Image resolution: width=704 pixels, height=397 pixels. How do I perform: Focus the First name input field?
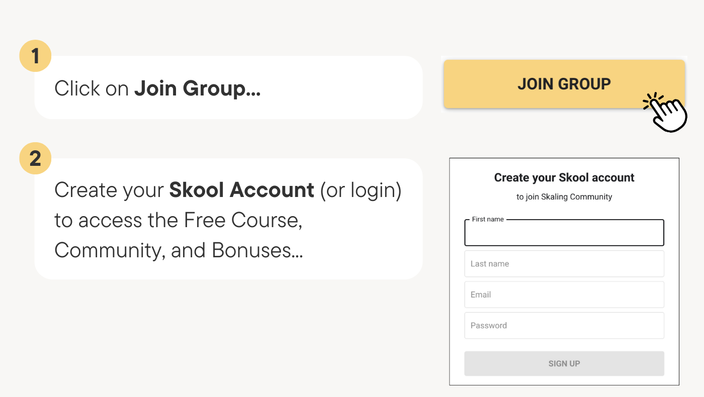pyautogui.click(x=564, y=233)
